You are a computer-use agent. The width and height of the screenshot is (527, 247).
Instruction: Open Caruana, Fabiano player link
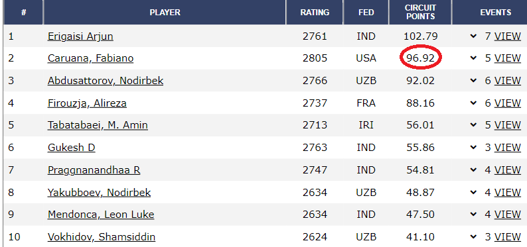90,58
